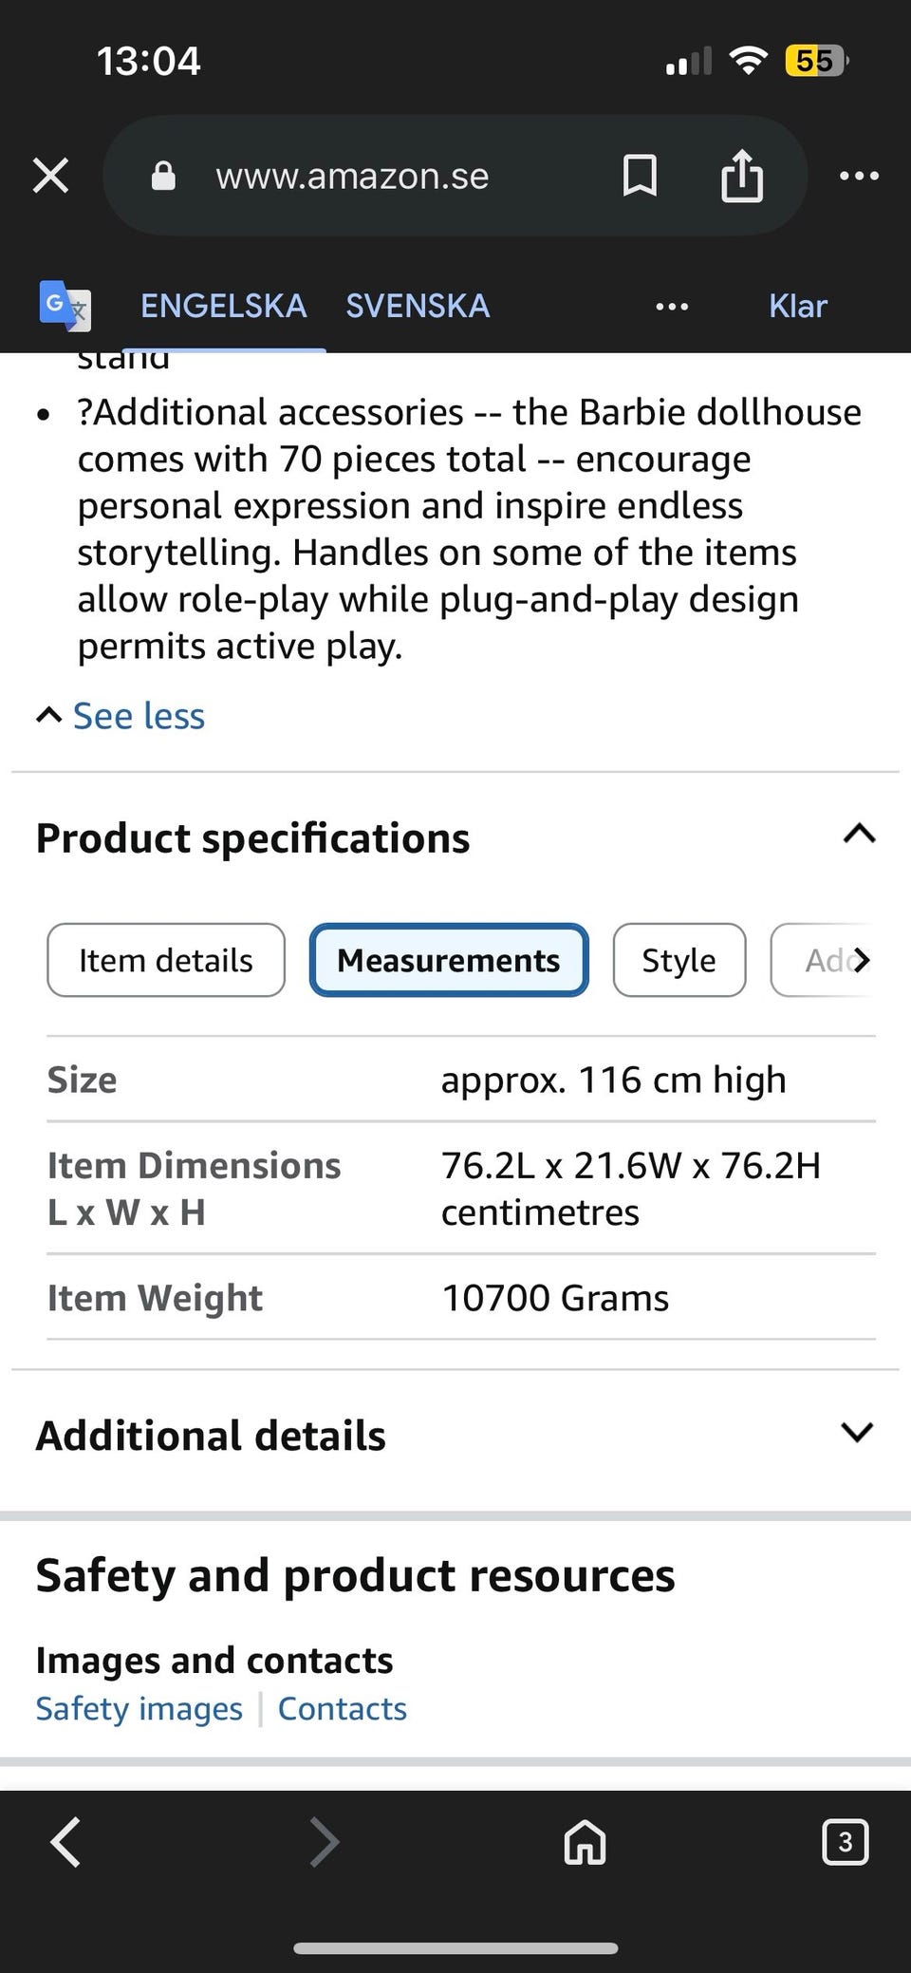Tap the bookmark icon in address bar

(x=640, y=176)
